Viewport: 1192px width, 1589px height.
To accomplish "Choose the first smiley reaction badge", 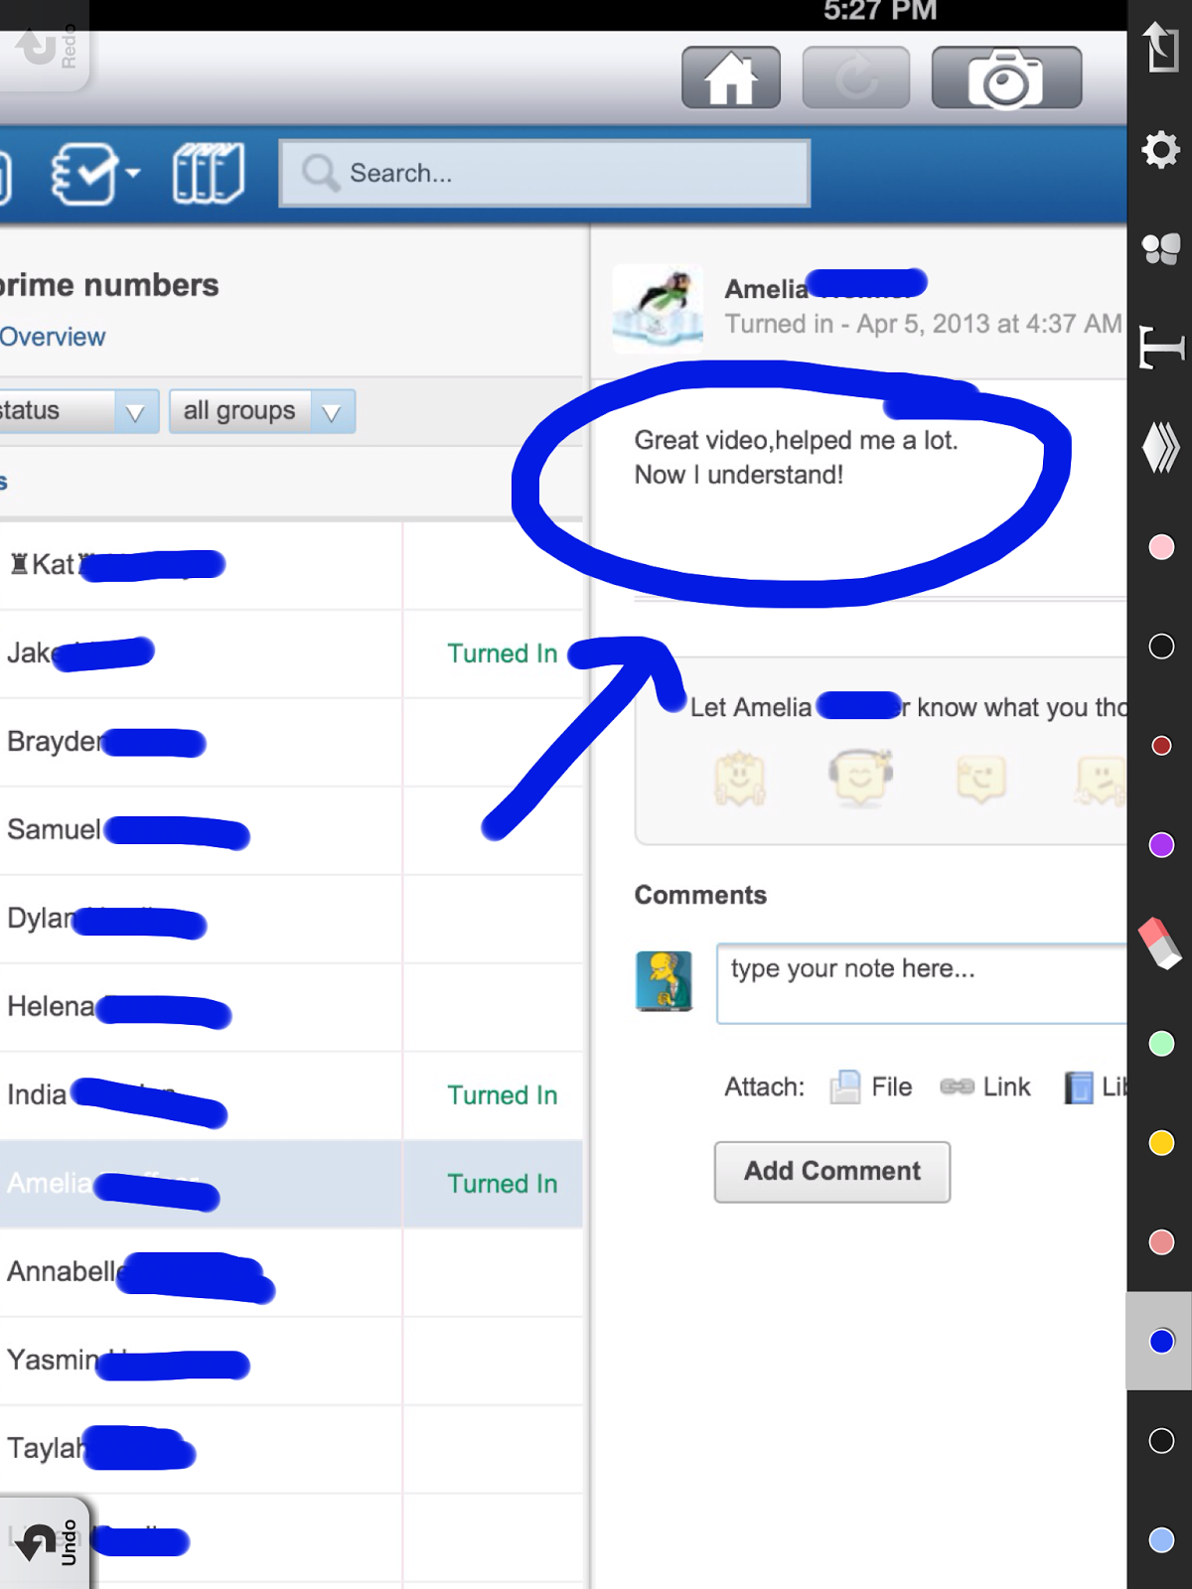I will click(x=739, y=779).
